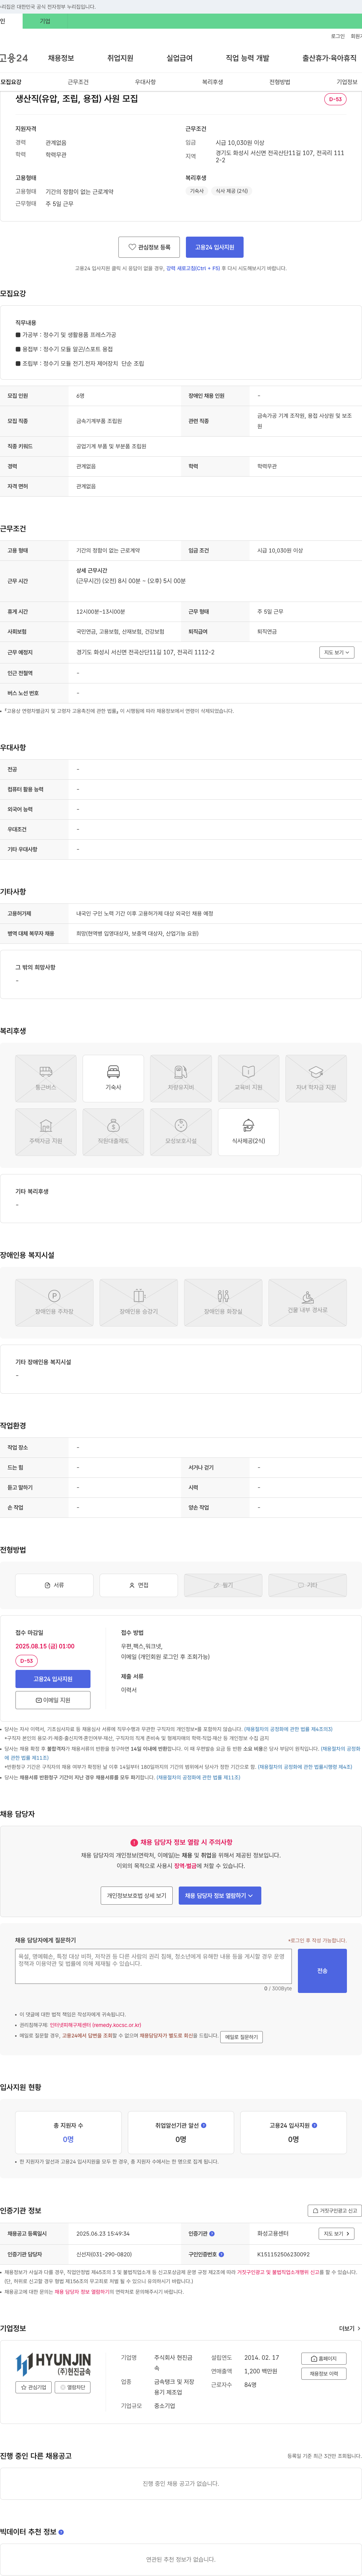Image resolution: width=362 pixels, height=2576 pixels.
Task: Click the 서류 screening step
Action: pyautogui.click(x=54, y=1585)
